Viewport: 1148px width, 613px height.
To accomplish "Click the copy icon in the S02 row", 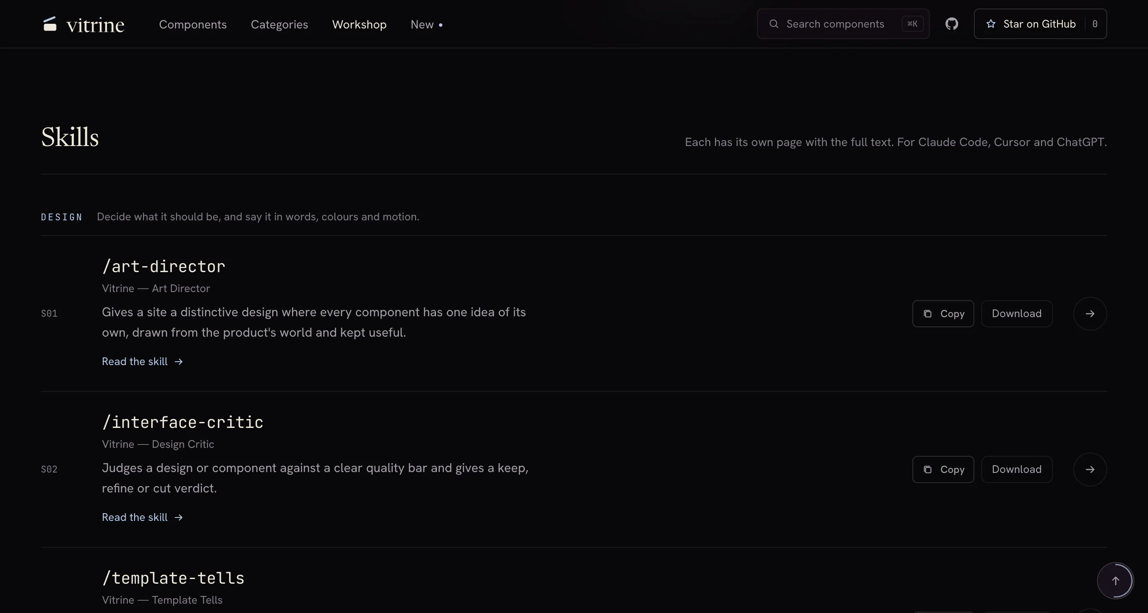I will coord(927,470).
